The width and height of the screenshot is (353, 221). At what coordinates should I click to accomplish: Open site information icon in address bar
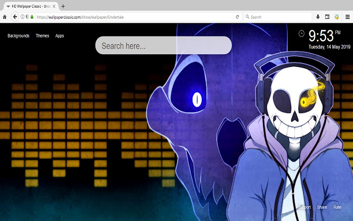[x=23, y=17]
